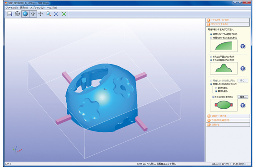Screen dimensions: 256x167
Task: Open help for the cutting time option
Action: pyautogui.click(x=243, y=46)
